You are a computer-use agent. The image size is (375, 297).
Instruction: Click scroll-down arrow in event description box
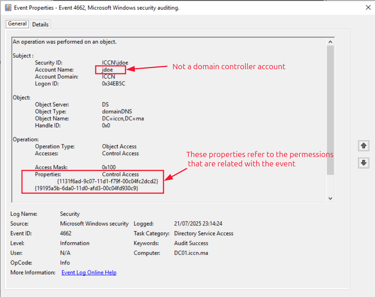tap(330, 198)
